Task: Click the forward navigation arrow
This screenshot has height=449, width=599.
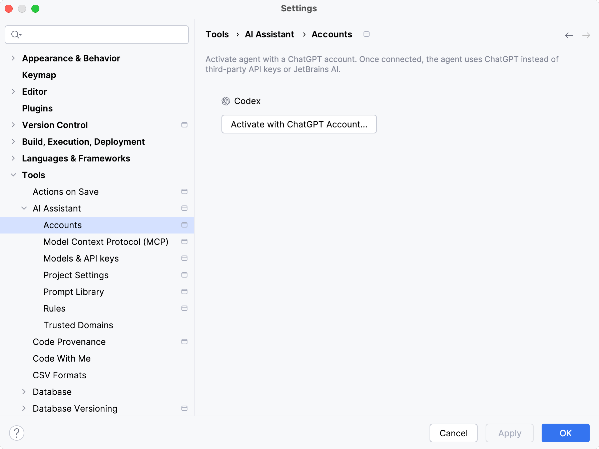Action: coord(586,35)
